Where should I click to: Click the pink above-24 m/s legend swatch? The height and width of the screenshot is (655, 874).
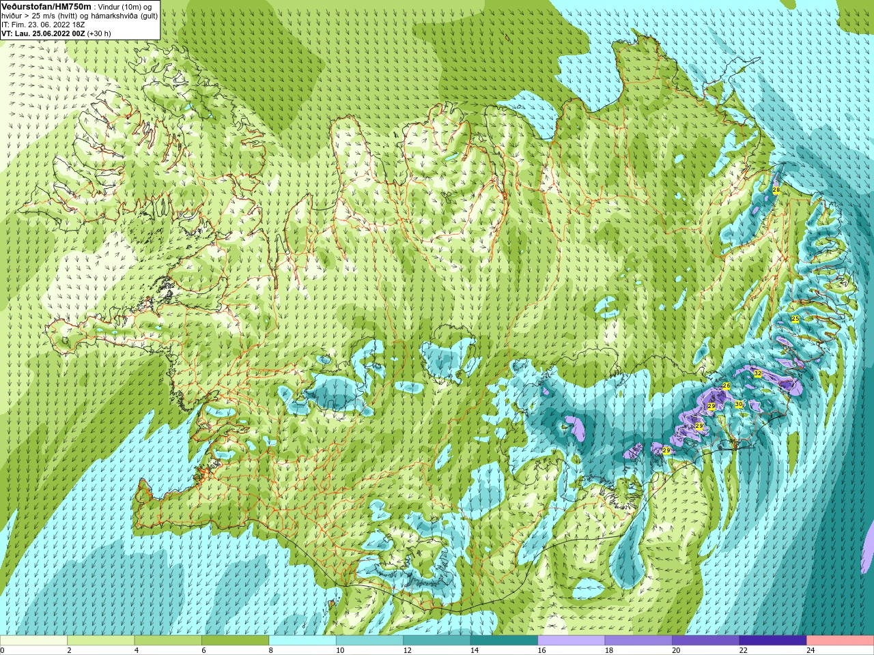(x=841, y=641)
